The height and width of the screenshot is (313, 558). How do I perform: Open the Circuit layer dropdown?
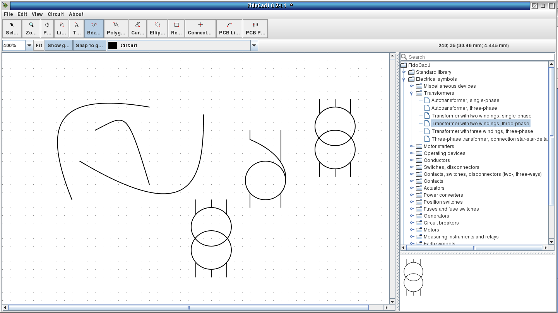tap(254, 46)
